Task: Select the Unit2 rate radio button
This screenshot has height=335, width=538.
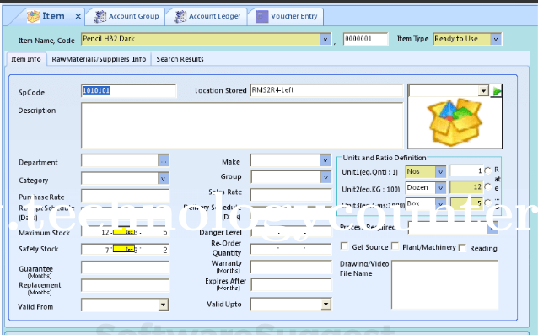Action: click(x=488, y=186)
